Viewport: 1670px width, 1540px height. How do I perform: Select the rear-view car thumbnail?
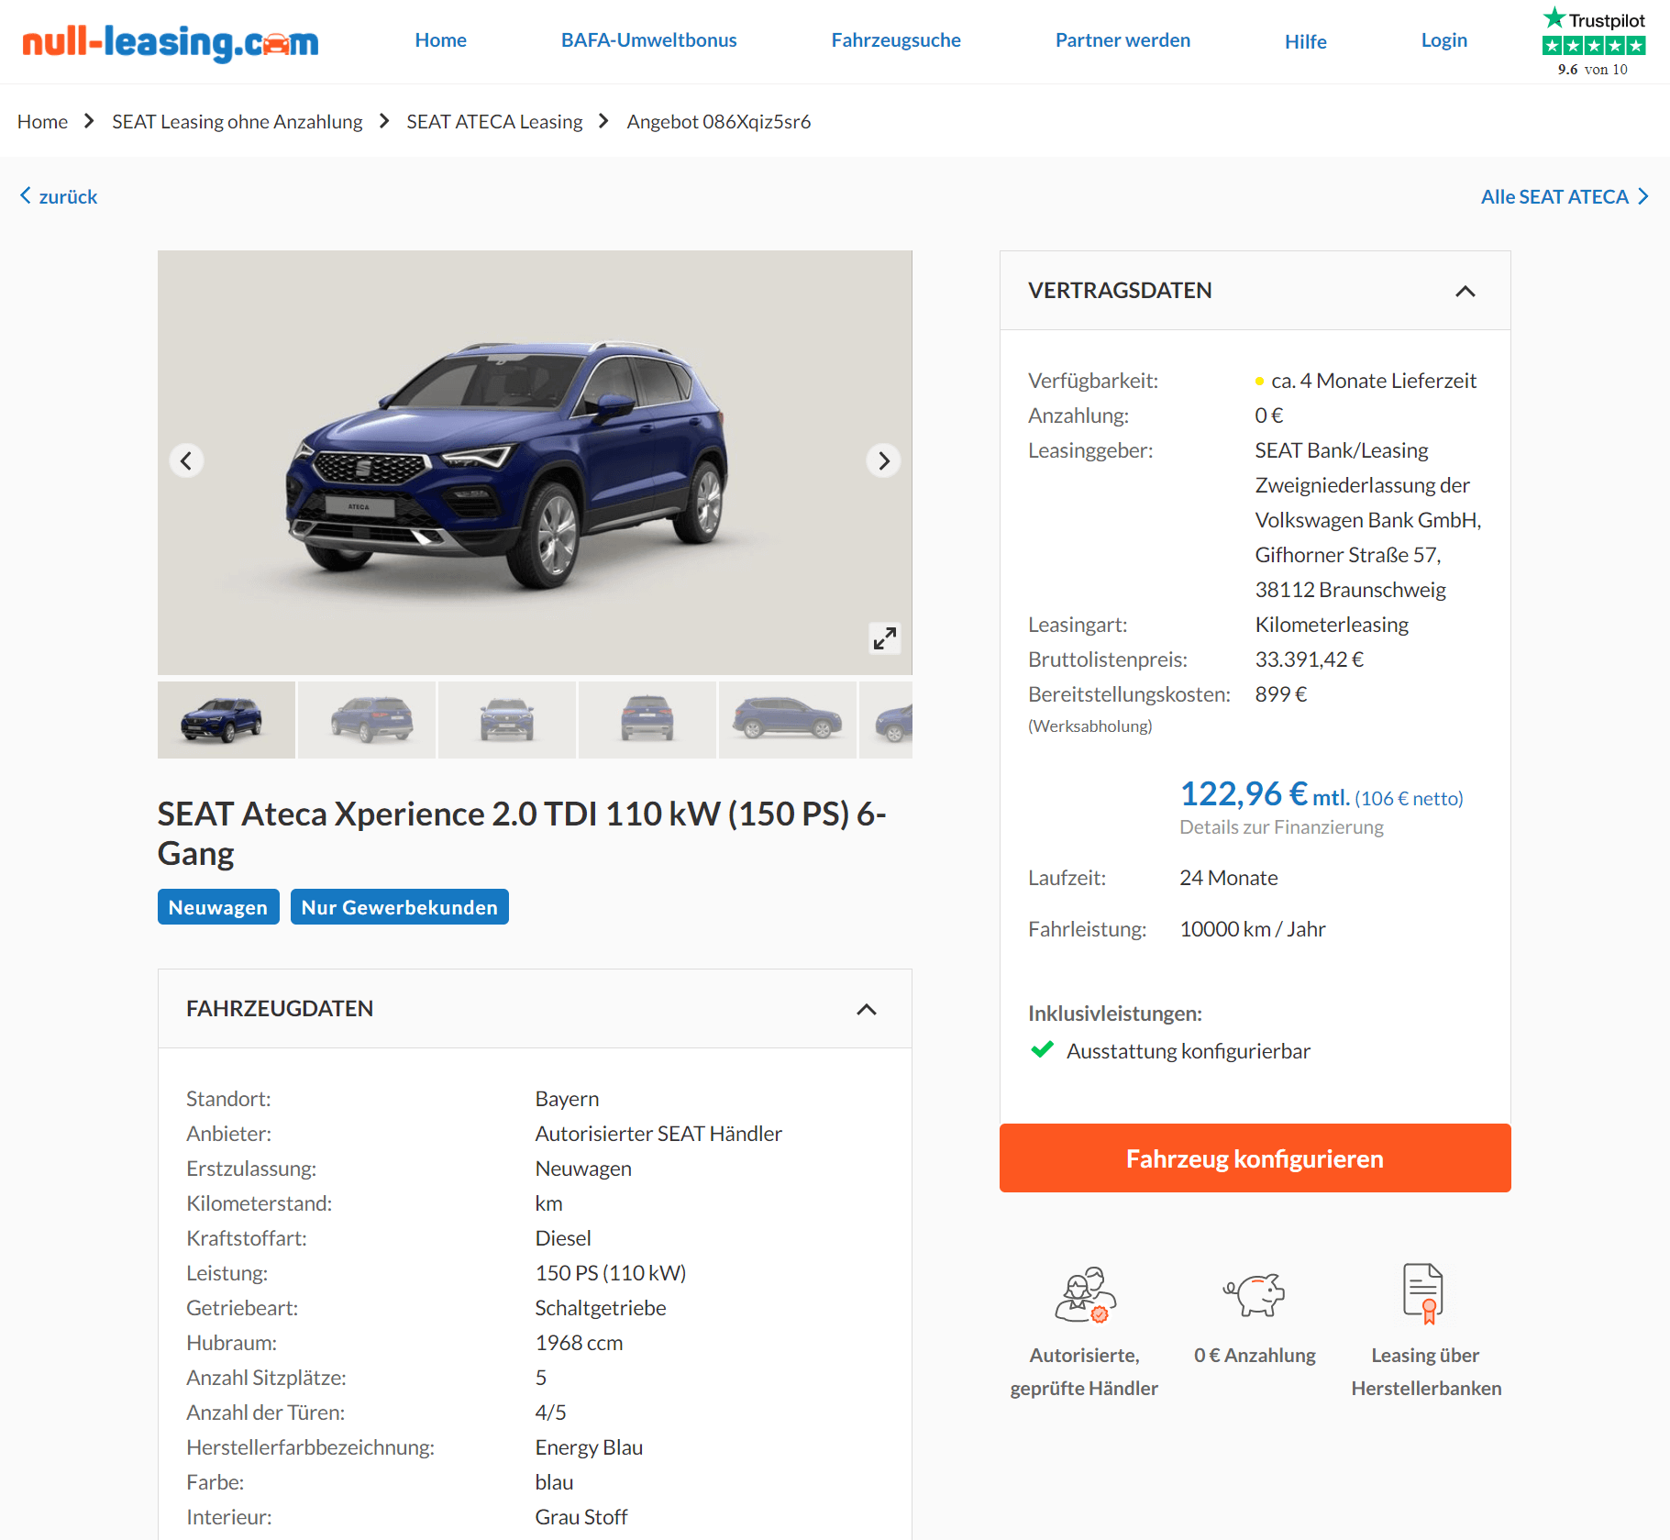click(647, 719)
